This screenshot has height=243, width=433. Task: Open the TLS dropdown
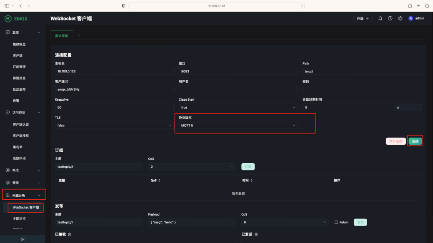coord(115,125)
